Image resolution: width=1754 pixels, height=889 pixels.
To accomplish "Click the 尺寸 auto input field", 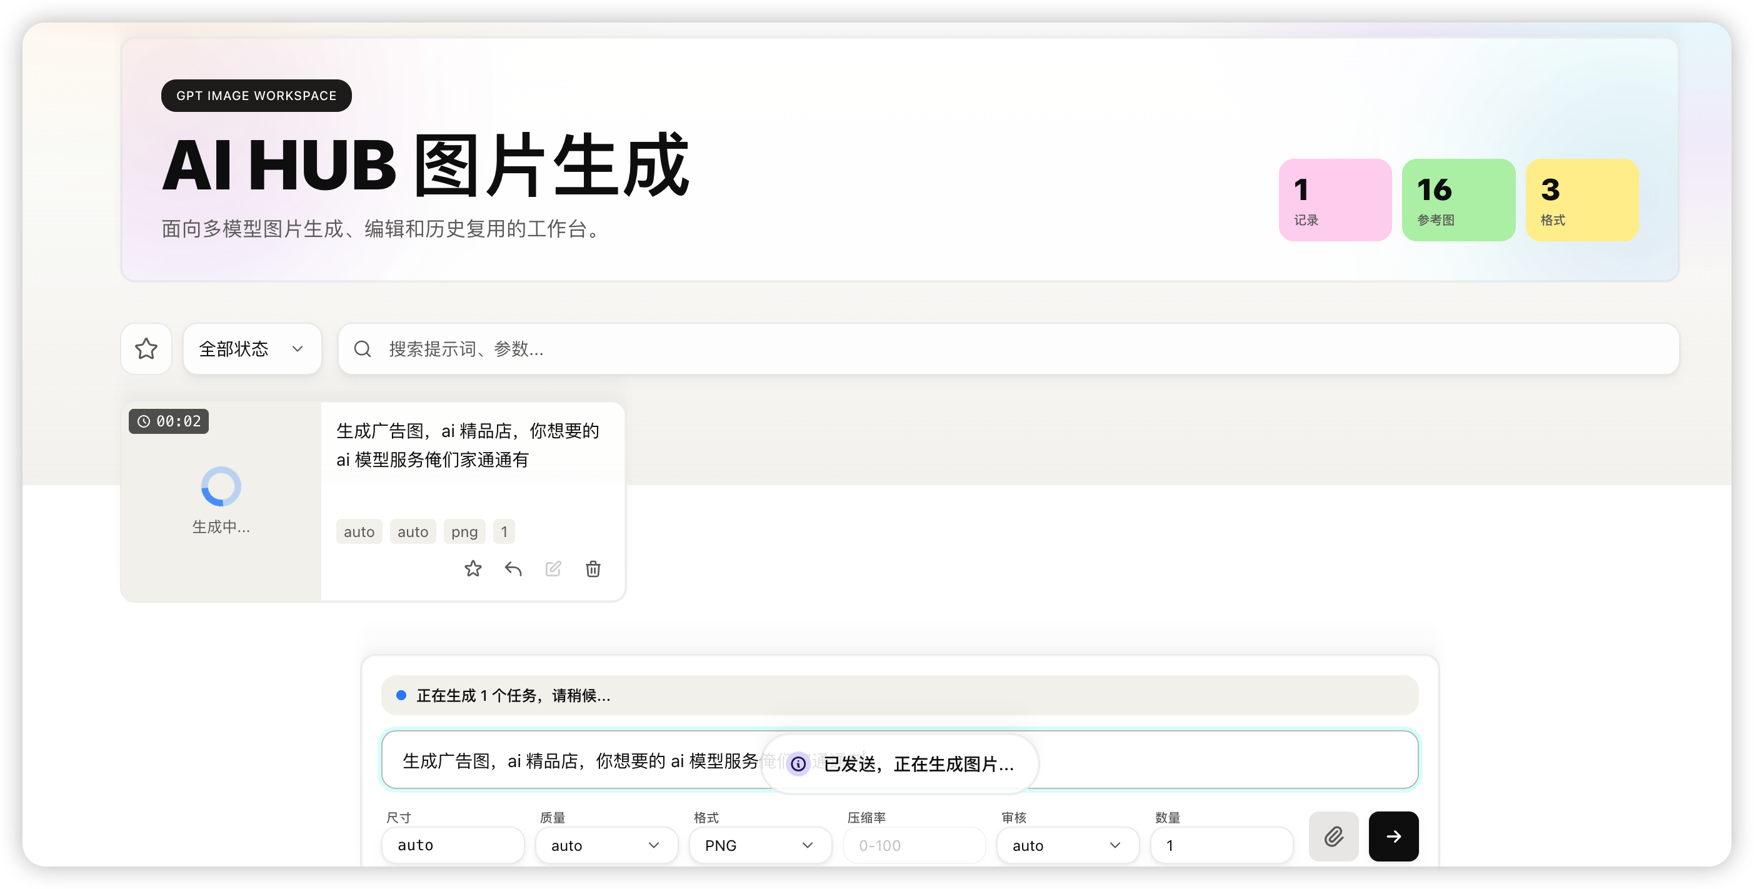I will click(453, 845).
